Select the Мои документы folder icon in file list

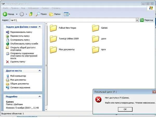click(53, 50)
